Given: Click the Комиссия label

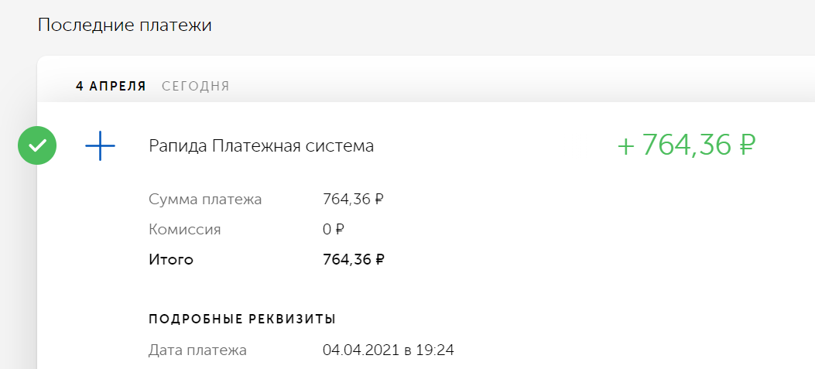Looking at the screenshot, I should [x=184, y=229].
